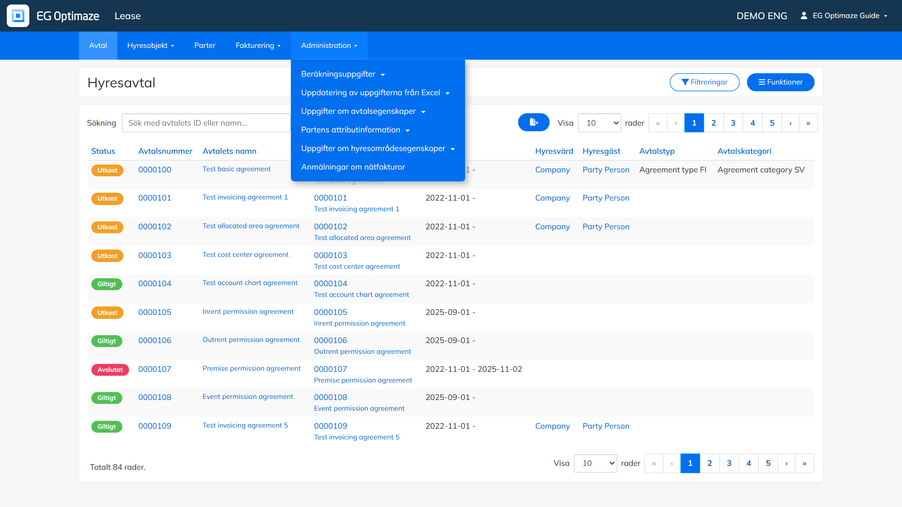Click Company landlord in row 0000100

coord(552,170)
